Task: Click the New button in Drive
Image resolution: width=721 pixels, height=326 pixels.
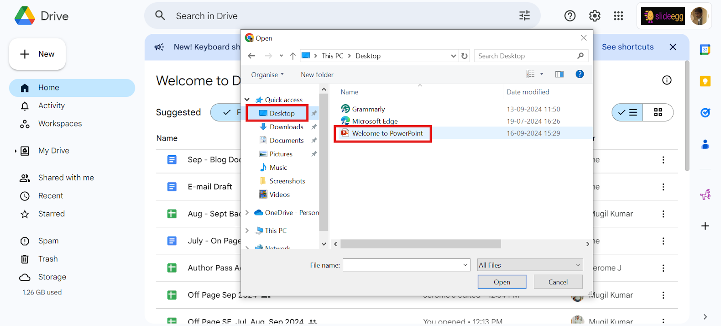Action: pyautogui.click(x=37, y=54)
